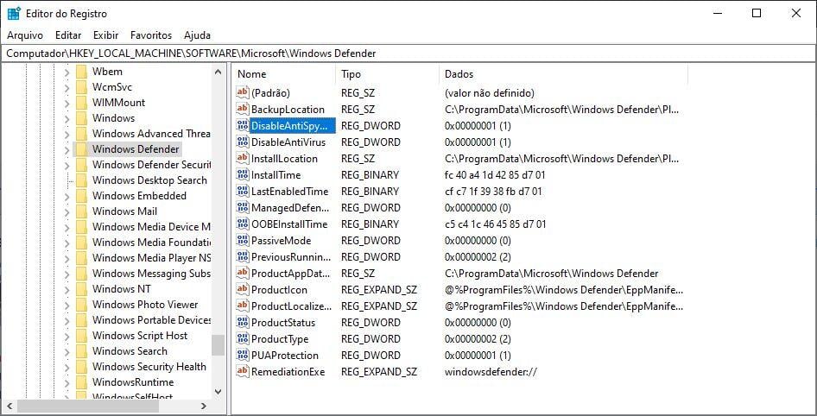Click the RemediationExe string icon
This screenshot has height=416, width=817.
pos(243,371)
